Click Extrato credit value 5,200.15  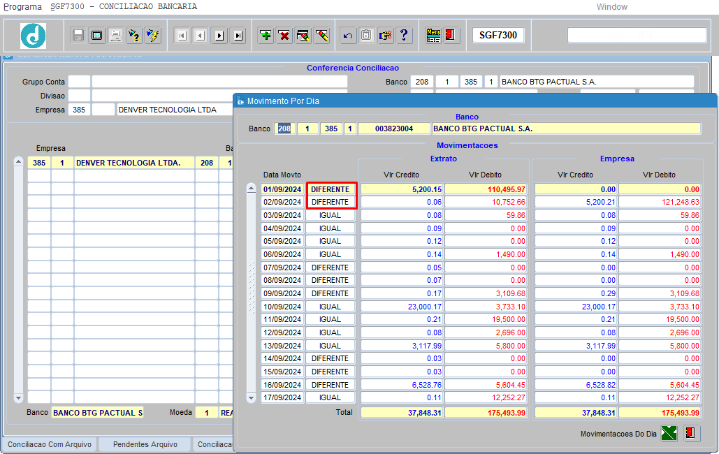click(x=402, y=189)
